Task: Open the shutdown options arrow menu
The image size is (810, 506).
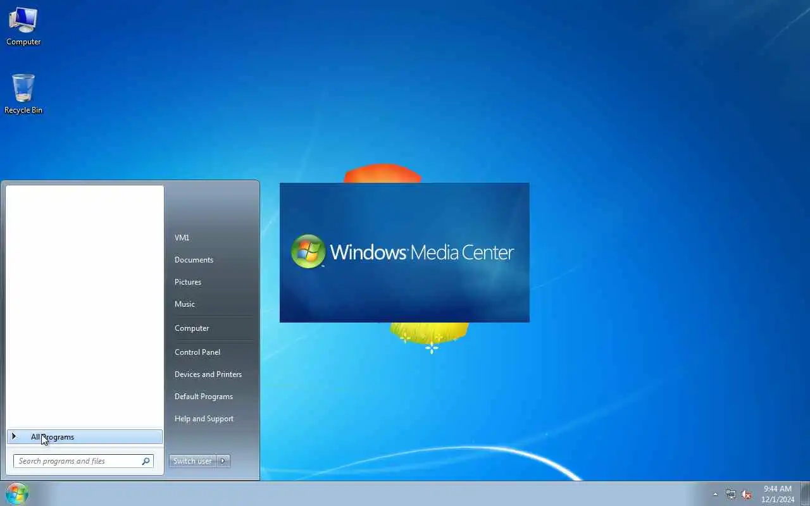Action: coord(223,461)
